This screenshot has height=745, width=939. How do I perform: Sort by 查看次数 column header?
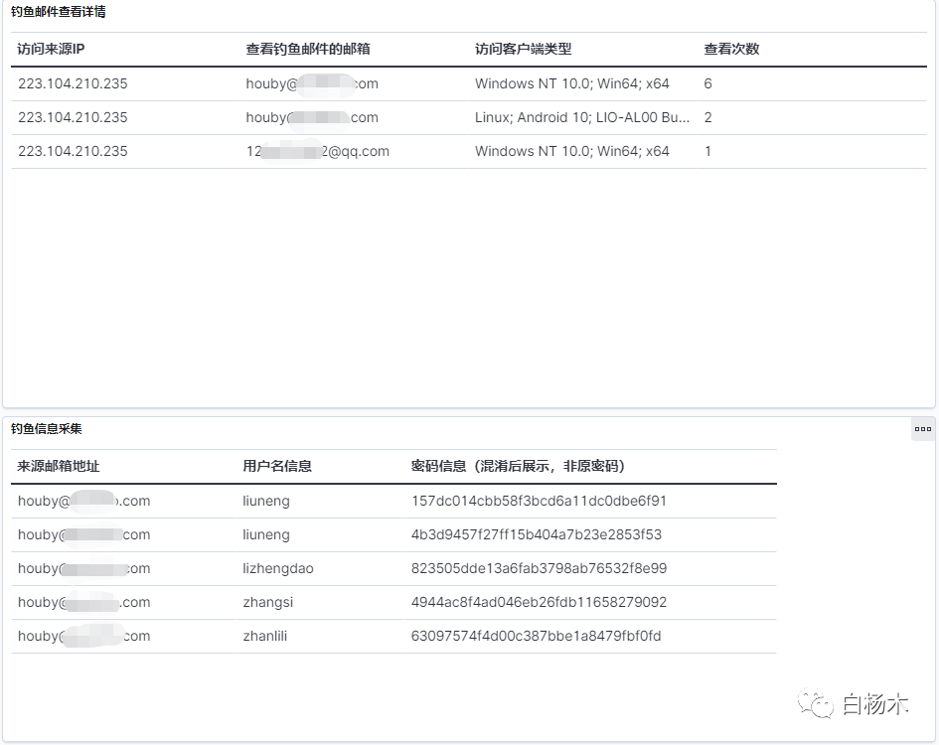(731, 49)
